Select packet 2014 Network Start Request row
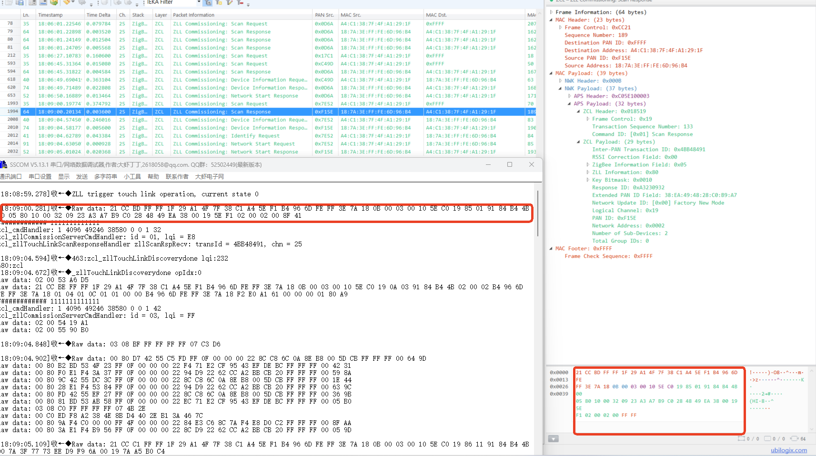816x456 pixels. pos(268,144)
